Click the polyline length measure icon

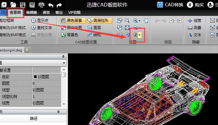click(213, 28)
